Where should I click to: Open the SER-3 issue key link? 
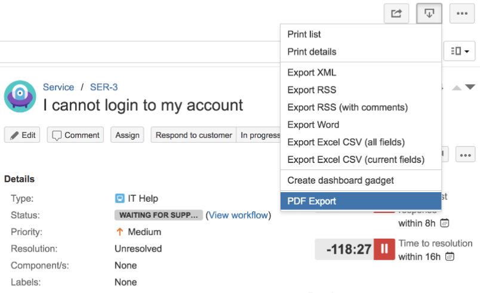pyautogui.click(x=104, y=87)
